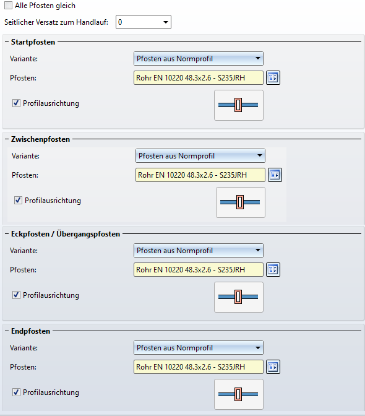Collapse the Zwischenpfosten section

[7, 139]
